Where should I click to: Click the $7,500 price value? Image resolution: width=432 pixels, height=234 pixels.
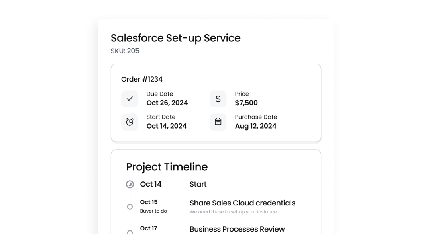pyautogui.click(x=246, y=103)
